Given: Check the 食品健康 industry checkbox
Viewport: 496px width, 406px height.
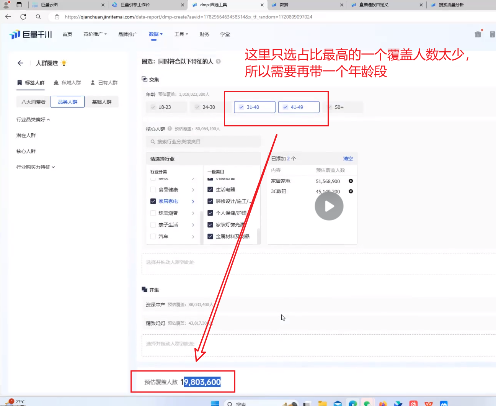Looking at the screenshot, I should (x=153, y=190).
